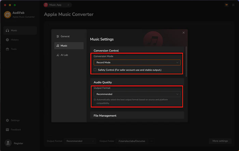The image size is (239, 151).
Task: Click the headphones icon beside Music in the sidebar
Action: coord(7,30)
